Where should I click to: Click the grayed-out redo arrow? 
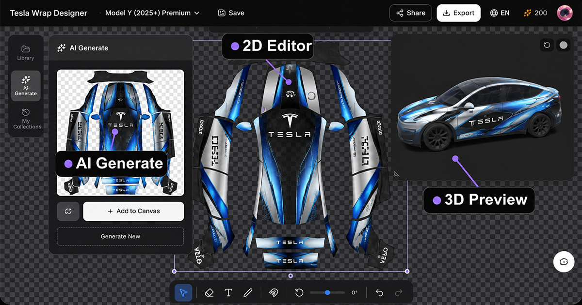pyautogui.click(x=399, y=292)
